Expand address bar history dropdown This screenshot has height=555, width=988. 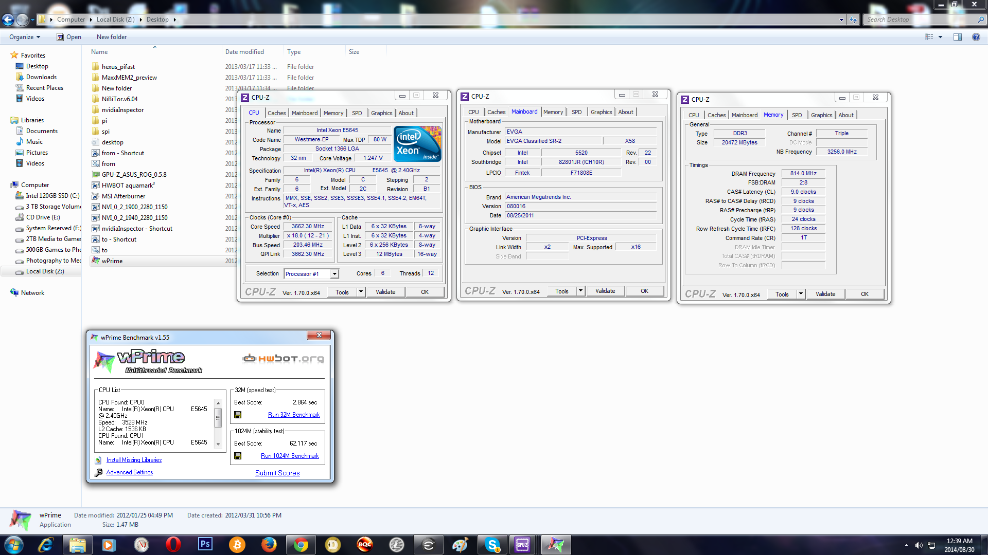tap(842, 20)
